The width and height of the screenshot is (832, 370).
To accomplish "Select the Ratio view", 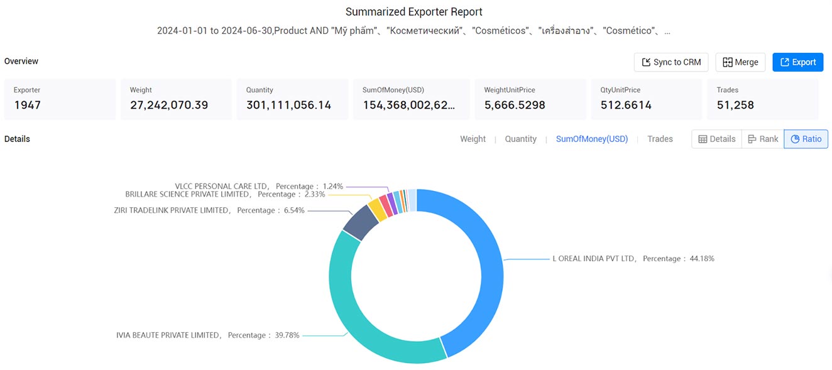I will (x=806, y=139).
